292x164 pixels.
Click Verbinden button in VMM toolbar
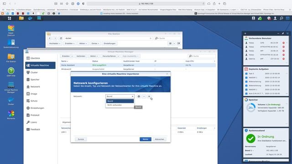pos(81,56)
